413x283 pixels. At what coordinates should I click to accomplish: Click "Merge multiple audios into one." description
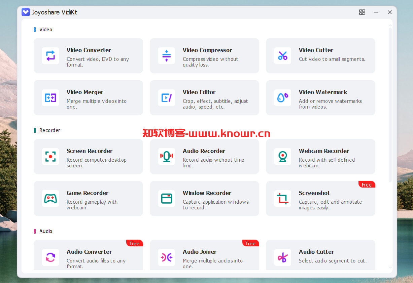(213, 264)
